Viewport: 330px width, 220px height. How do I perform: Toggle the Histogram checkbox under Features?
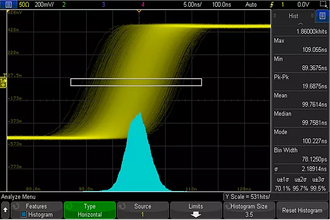[x=24, y=214]
